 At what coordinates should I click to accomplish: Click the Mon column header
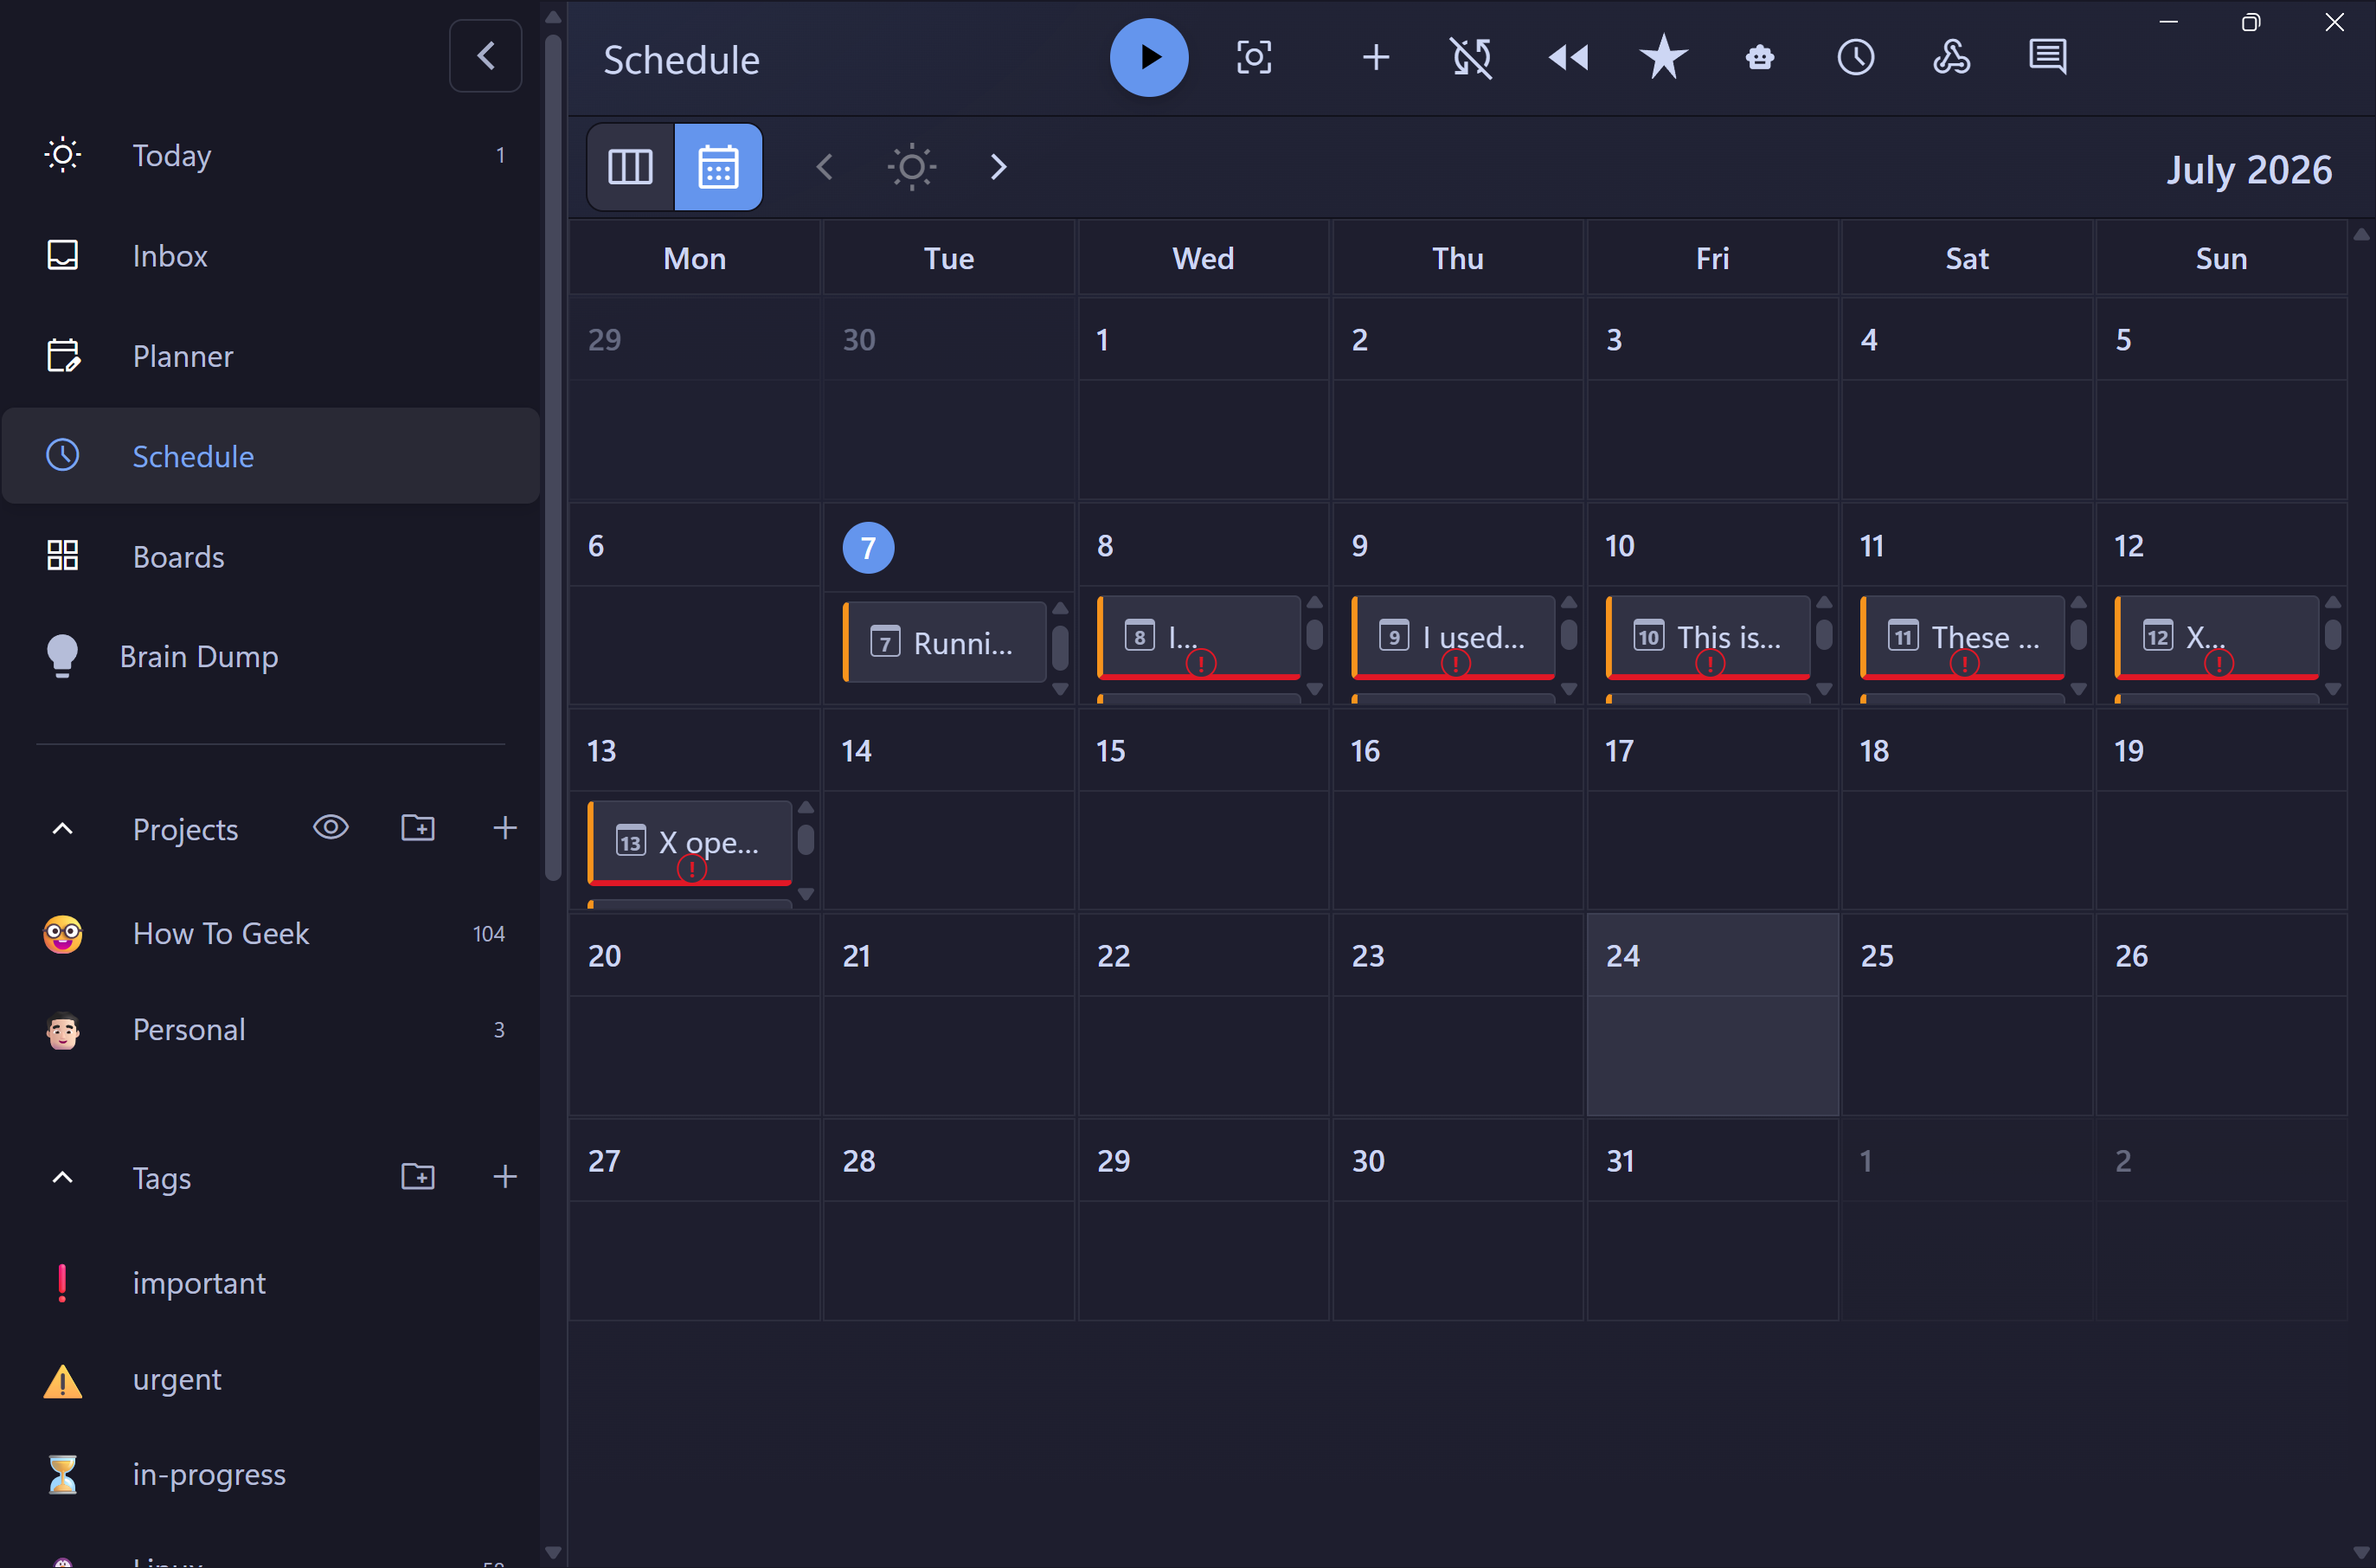point(694,258)
